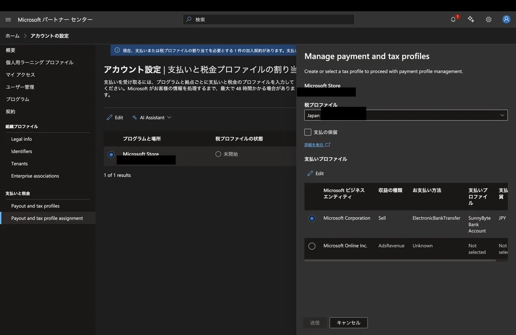This screenshot has height=335, width=516.
Task: Click the 詳細を表示 link
Action: point(314,145)
